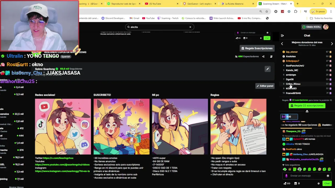Collapse the chat panel with the arrow icon
335x188 pixels.
click(282, 36)
